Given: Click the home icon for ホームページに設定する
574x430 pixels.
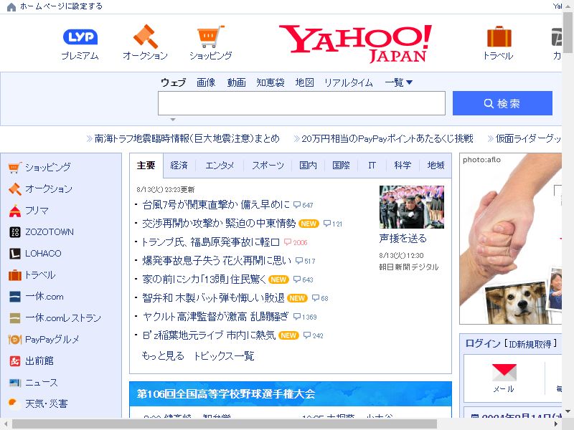Looking at the screenshot, I should point(11,6).
